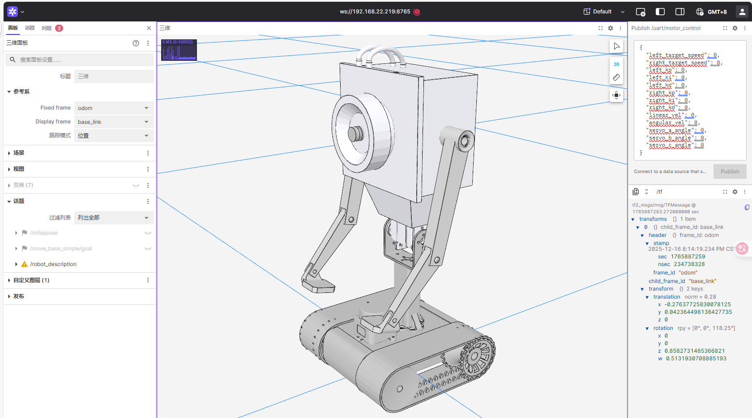This screenshot has width=752, height=418.
Task: Focus the 搜索面板设置 search field
Action: pos(80,59)
